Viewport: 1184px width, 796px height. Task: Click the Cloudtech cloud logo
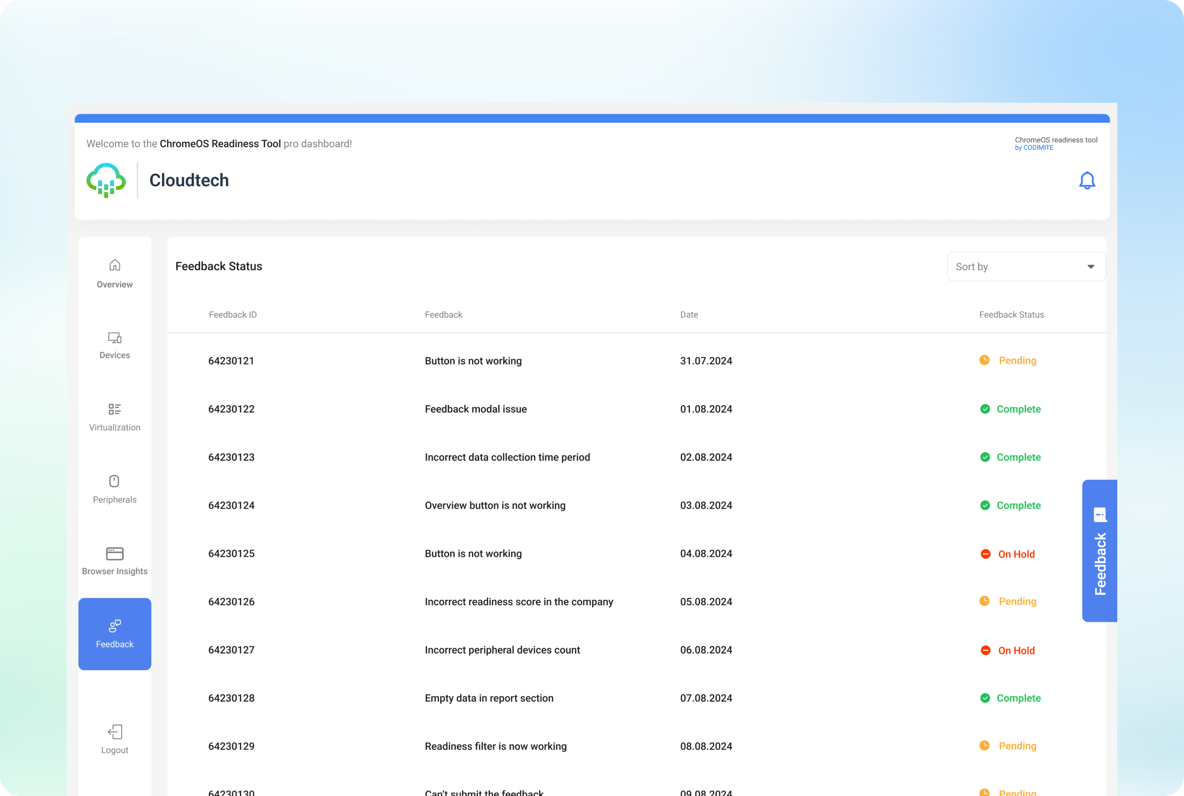pos(106,180)
